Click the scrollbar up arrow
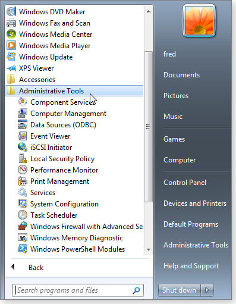236x304 pixels. (149, 11)
